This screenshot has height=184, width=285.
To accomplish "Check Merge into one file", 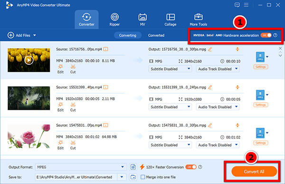I will [143, 177].
